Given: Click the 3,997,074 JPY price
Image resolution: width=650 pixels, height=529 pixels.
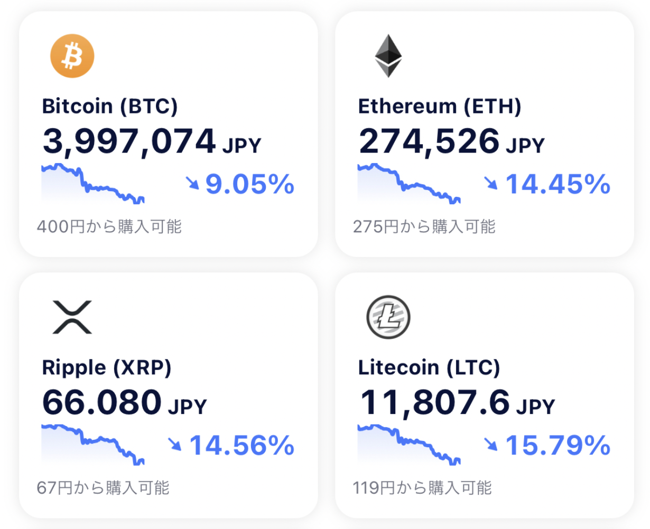Looking at the screenshot, I should tap(152, 141).
